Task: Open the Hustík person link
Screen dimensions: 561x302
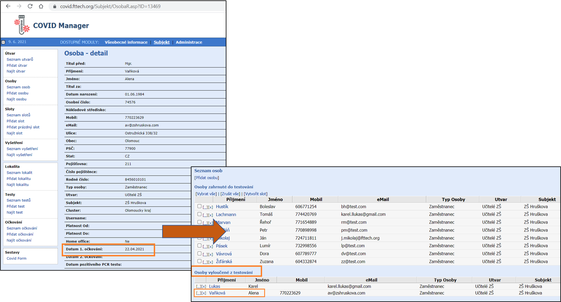Action: pyautogui.click(x=222, y=206)
